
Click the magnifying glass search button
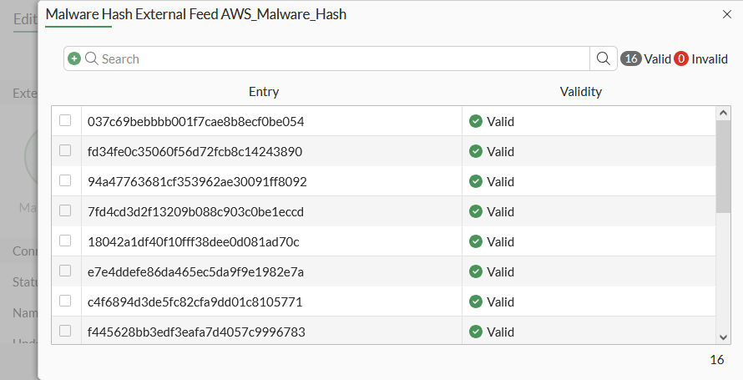(x=602, y=58)
